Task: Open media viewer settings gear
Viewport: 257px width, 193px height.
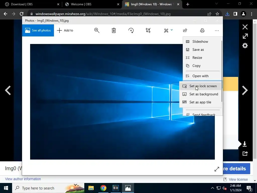Action: click(x=245, y=45)
